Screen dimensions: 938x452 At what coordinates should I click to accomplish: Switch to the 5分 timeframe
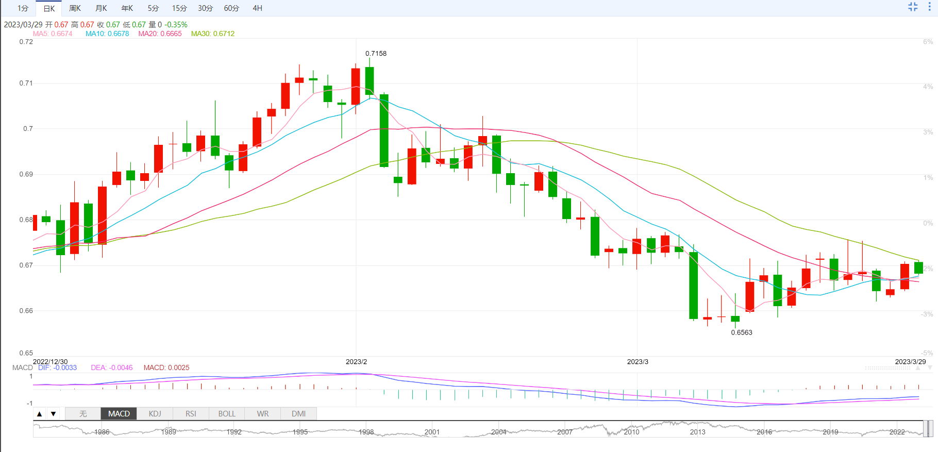pyautogui.click(x=153, y=8)
